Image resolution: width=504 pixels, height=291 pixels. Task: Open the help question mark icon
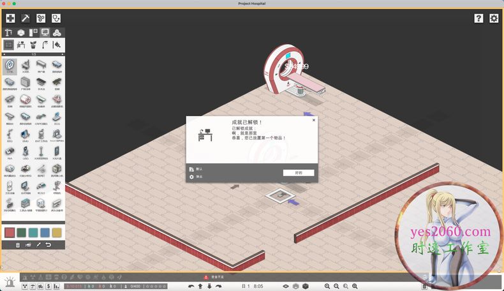pos(478,19)
